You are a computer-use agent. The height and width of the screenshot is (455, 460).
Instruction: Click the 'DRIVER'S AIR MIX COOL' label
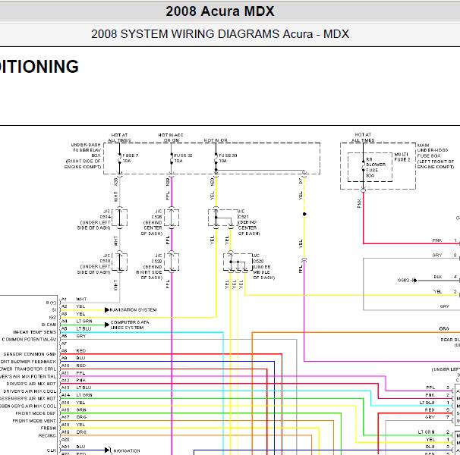pyautogui.click(x=30, y=391)
